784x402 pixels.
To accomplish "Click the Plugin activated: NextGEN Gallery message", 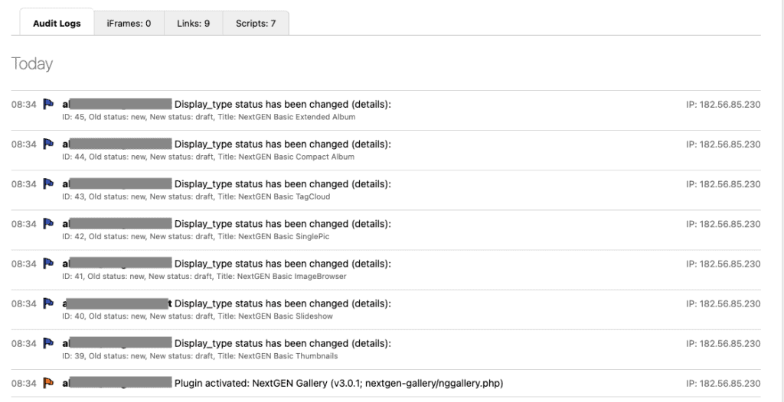I will click(x=338, y=383).
